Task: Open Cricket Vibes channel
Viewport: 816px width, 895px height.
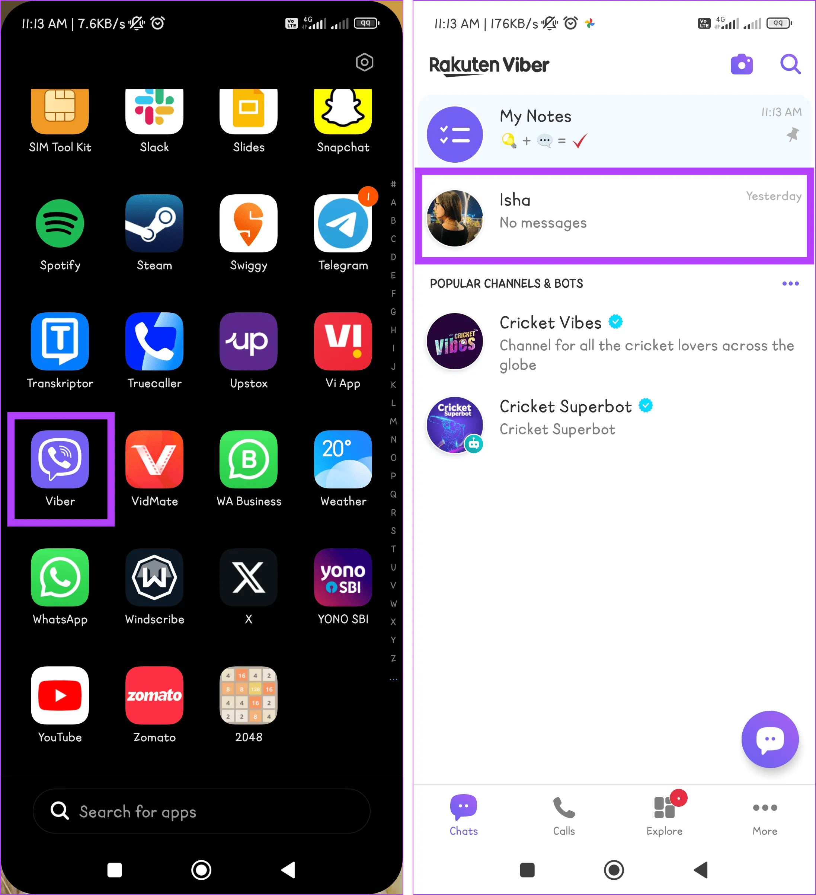Action: click(612, 342)
